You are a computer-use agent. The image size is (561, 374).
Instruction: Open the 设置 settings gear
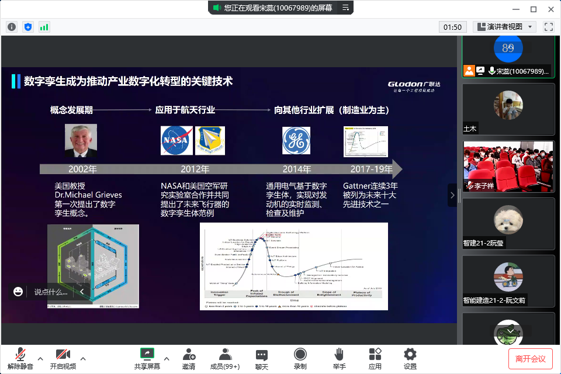click(x=410, y=358)
